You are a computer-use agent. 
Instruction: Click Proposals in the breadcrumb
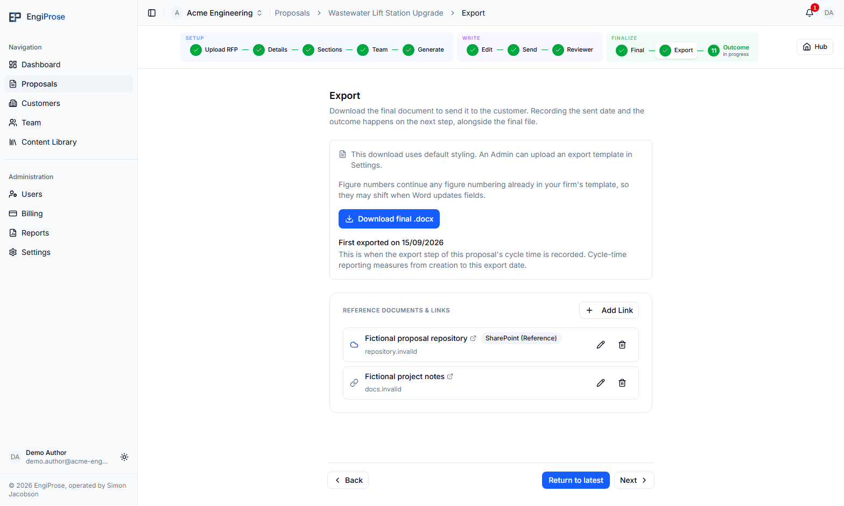(292, 13)
